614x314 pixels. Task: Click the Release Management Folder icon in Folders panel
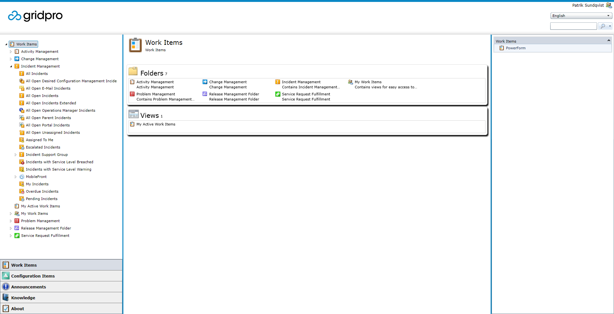click(205, 94)
